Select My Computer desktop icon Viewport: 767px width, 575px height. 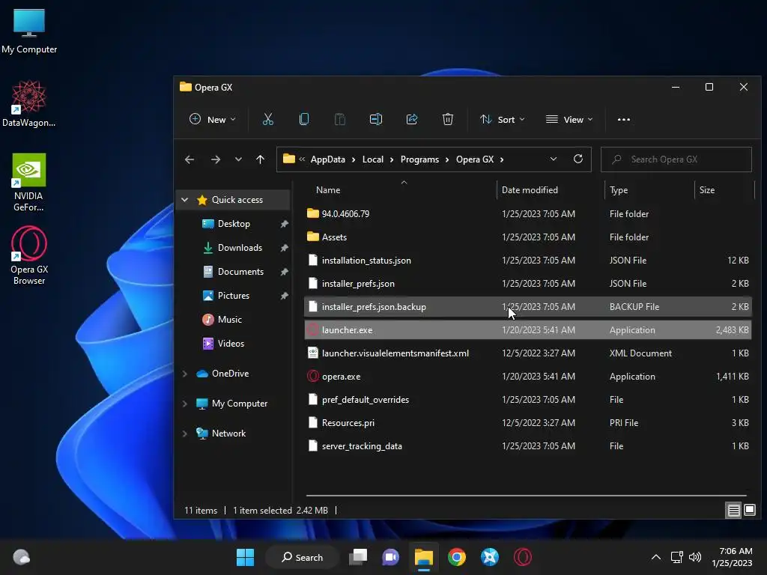[29, 31]
